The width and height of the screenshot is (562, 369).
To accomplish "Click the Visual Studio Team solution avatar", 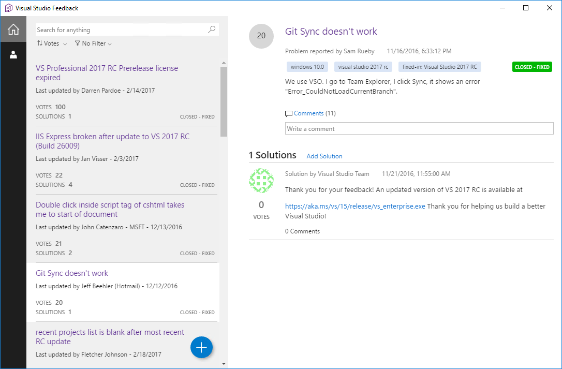I will pyautogui.click(x=261, y=181).
